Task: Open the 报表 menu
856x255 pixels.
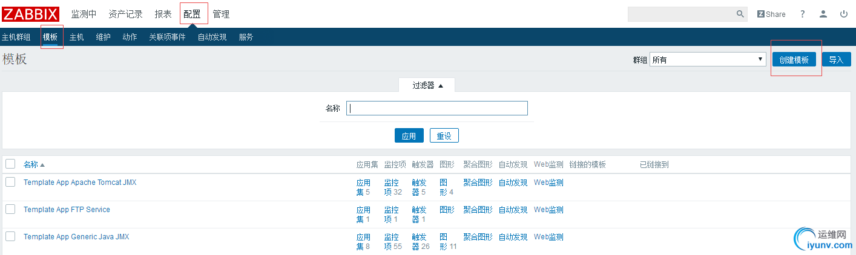Action: 163,14
